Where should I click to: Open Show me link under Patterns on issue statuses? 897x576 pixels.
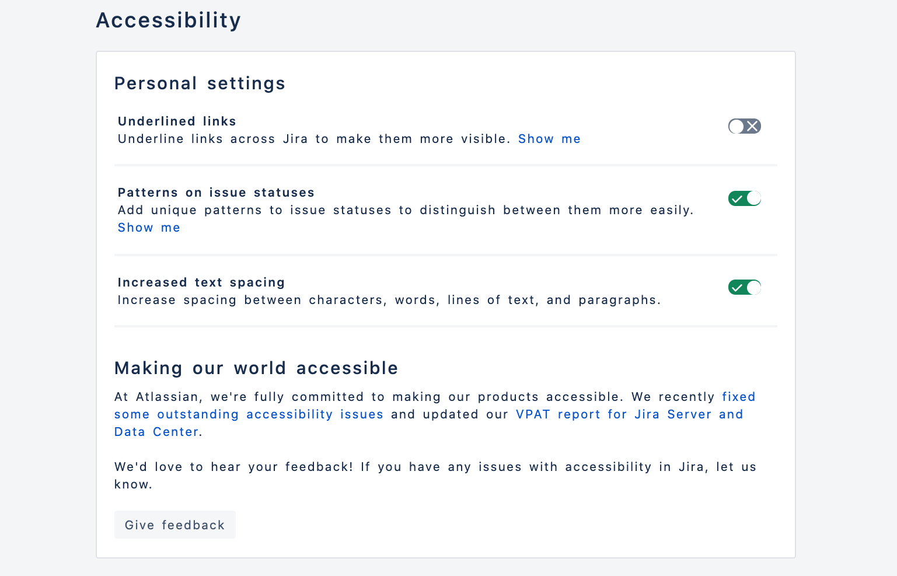point(149,228)
